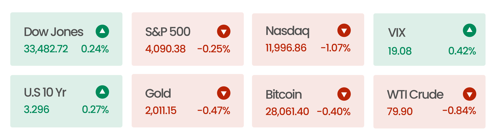The width and height of the screenshot is (495, 139).
Task: Open the WTI Crude title label
Action: 415,95
